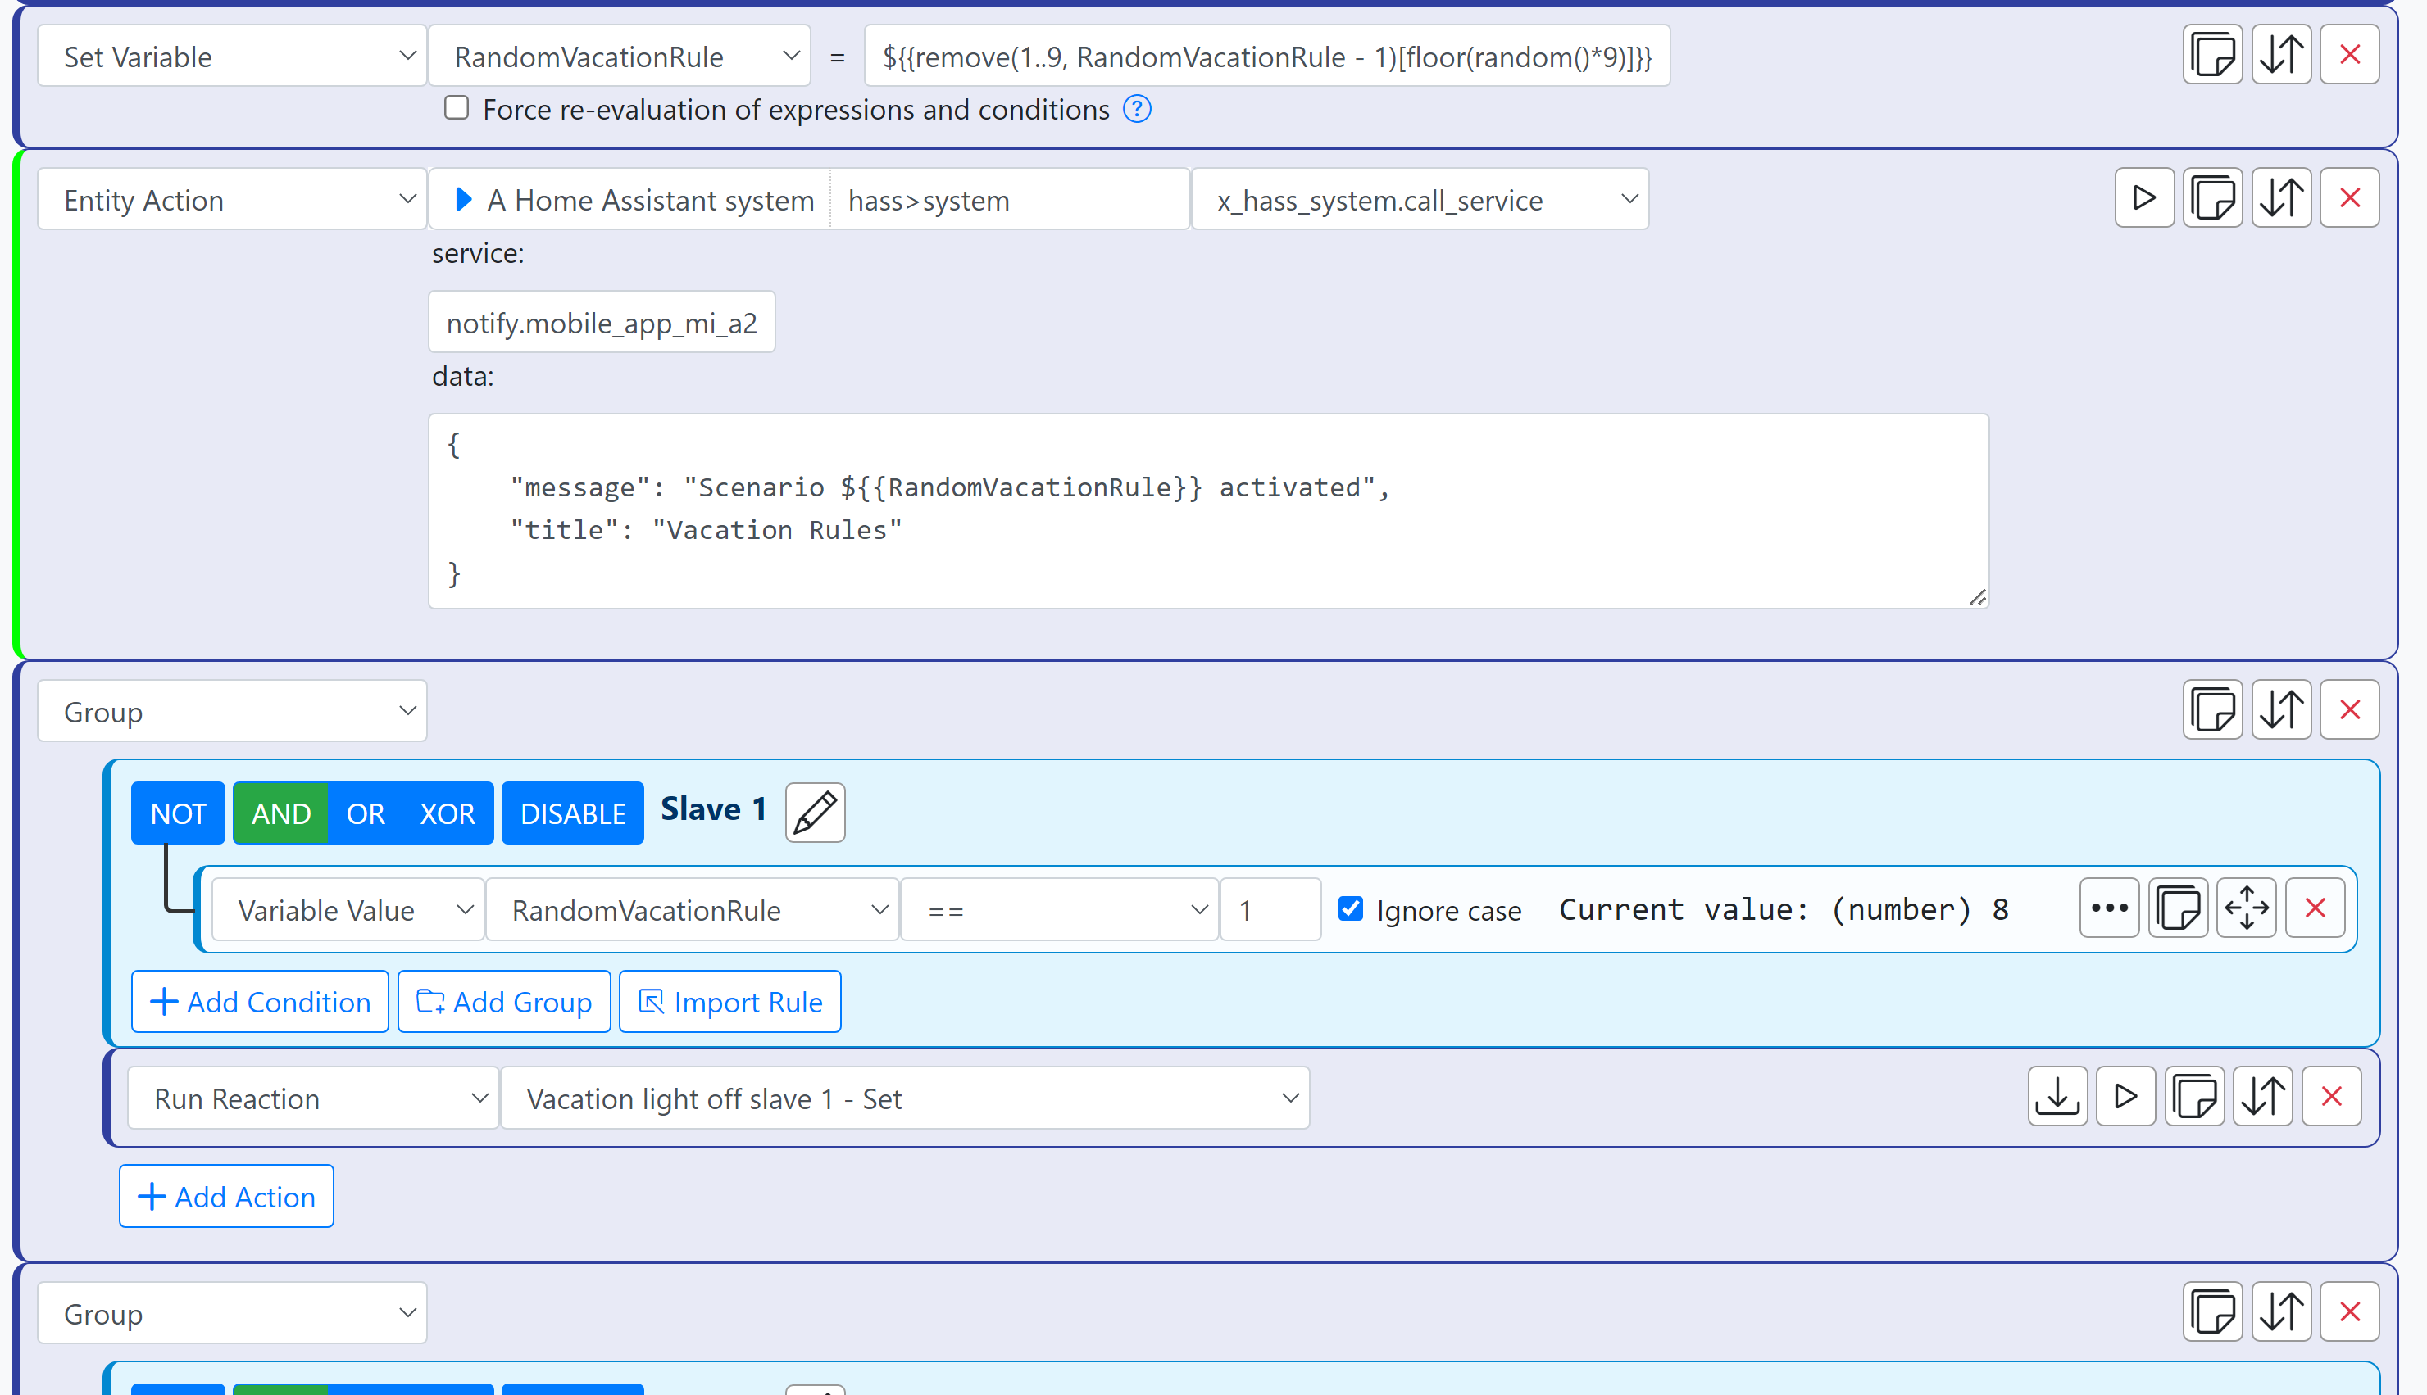
Task: Delete the Run Reaction action
Action: (2331, 1096)
